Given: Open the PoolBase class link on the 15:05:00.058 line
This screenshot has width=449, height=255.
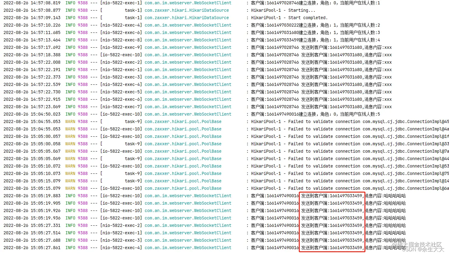Looking at the screenshot, I should point(183,144).
